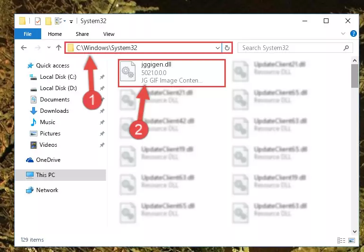
Task: Select Network in the navigation pane
Action: point(47,190)
